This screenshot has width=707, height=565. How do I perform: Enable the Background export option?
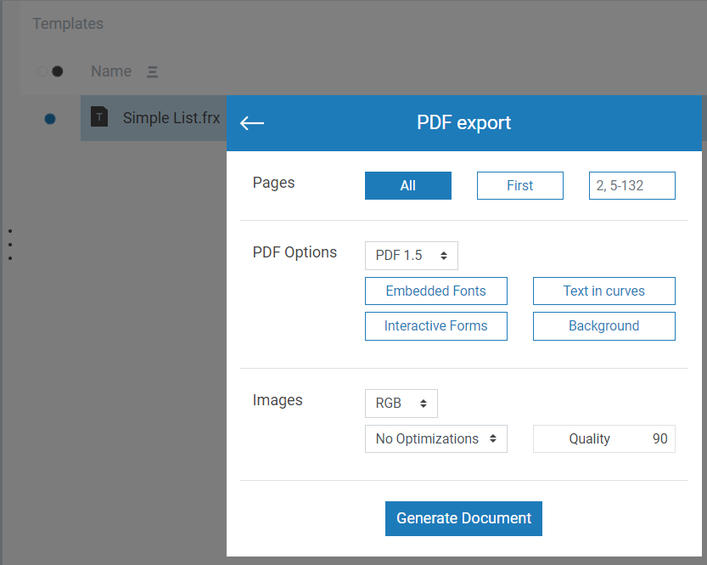[x=603, y=326]
